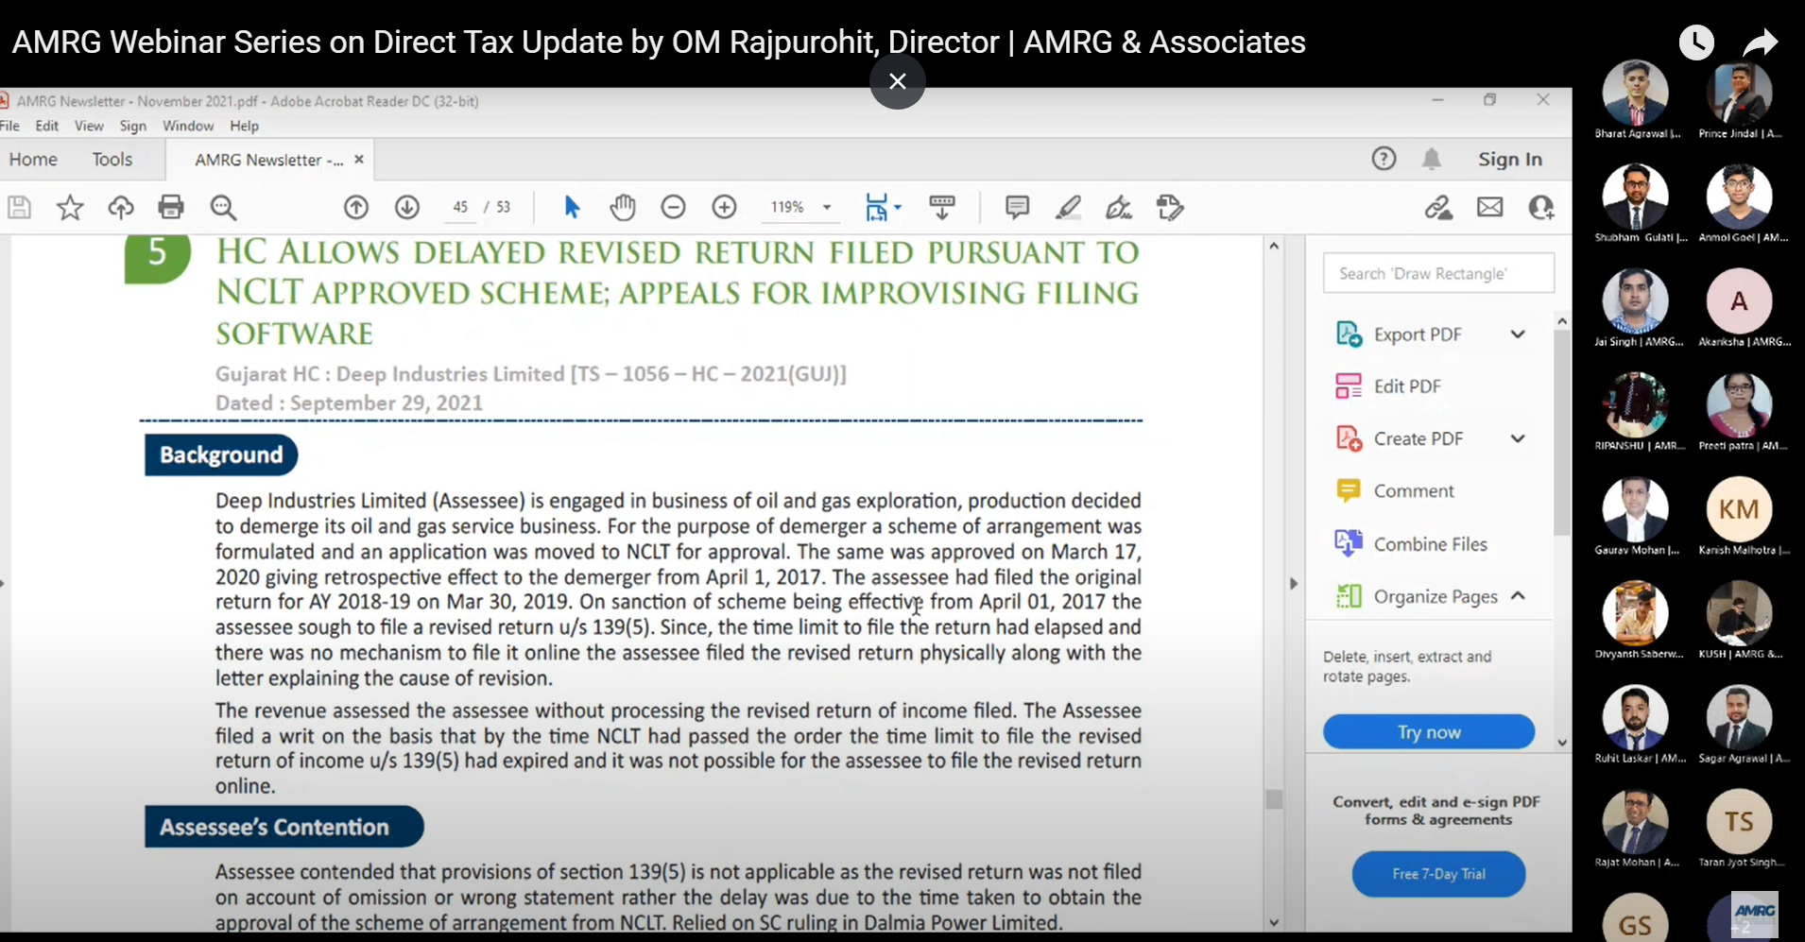Screen dimensions: 1805x942
Task: Select the arrow Selection tool
Action: [572, 207]
